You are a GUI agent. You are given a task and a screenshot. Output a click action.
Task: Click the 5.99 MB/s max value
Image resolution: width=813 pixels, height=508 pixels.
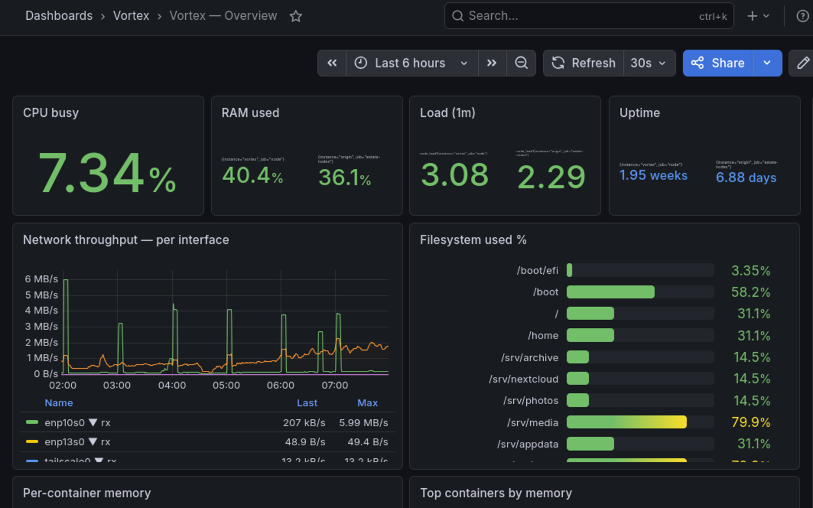pos(364,423)
